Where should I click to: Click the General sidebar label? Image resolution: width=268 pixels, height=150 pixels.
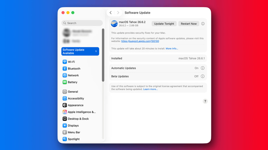[x=73, y=92]
